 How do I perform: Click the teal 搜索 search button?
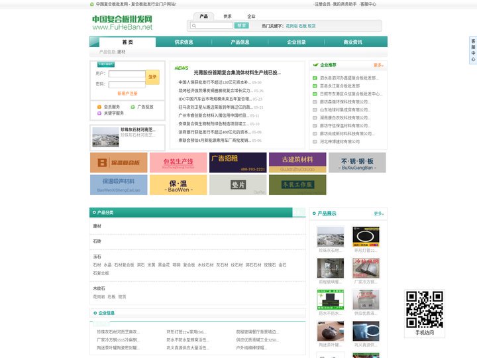242,26
